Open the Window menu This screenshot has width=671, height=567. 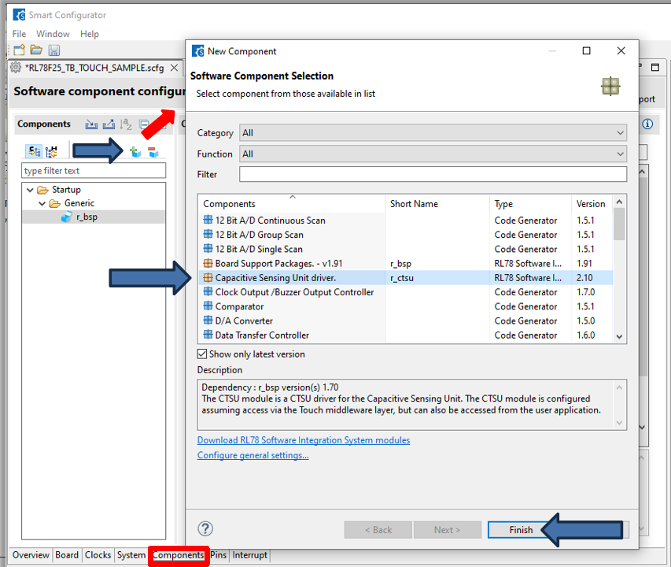53,34
